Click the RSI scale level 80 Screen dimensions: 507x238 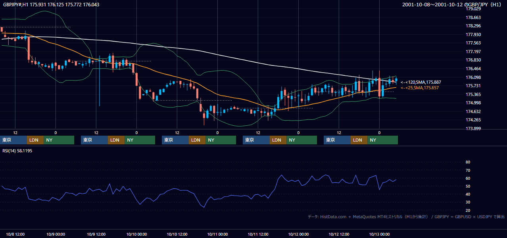[x=468, y=162]
